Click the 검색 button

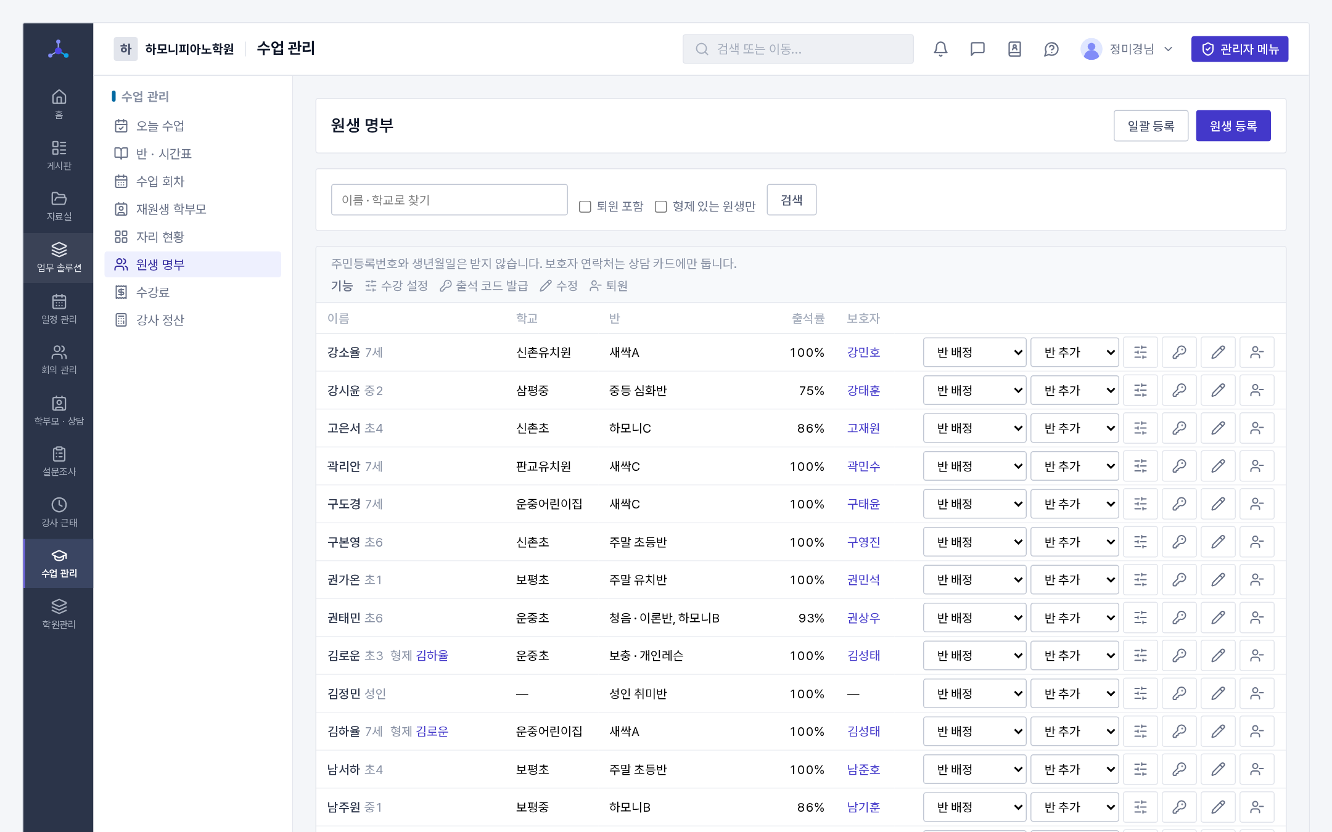791,200
